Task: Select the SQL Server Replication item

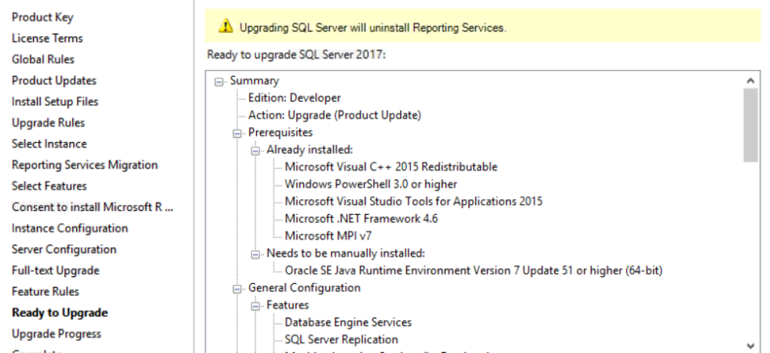Action: pyautogui.click(x=341, y=340)
